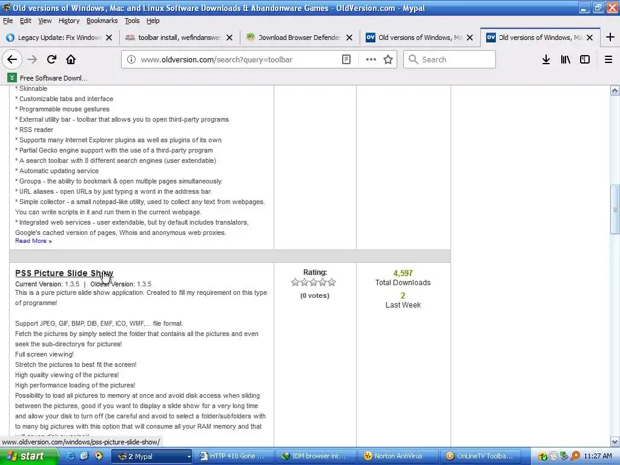The image size is (620, 465).
Task: Open Free Software Downl... bookmark
Action: click(x=47, y=78)
